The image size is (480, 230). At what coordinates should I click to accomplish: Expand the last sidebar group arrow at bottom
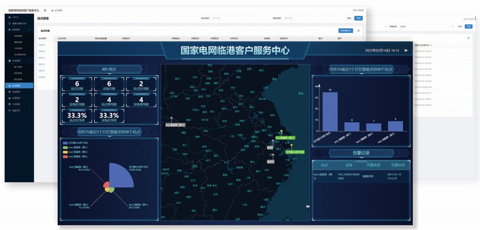(30, 111)
